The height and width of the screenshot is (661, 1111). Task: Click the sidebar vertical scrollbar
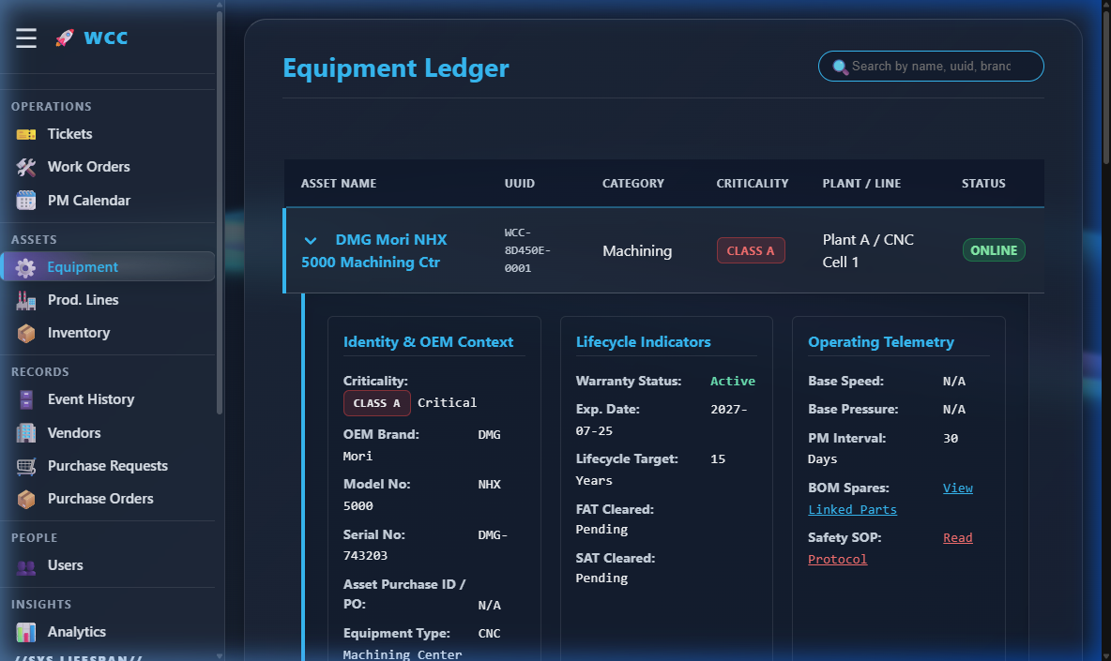point(220,212)
